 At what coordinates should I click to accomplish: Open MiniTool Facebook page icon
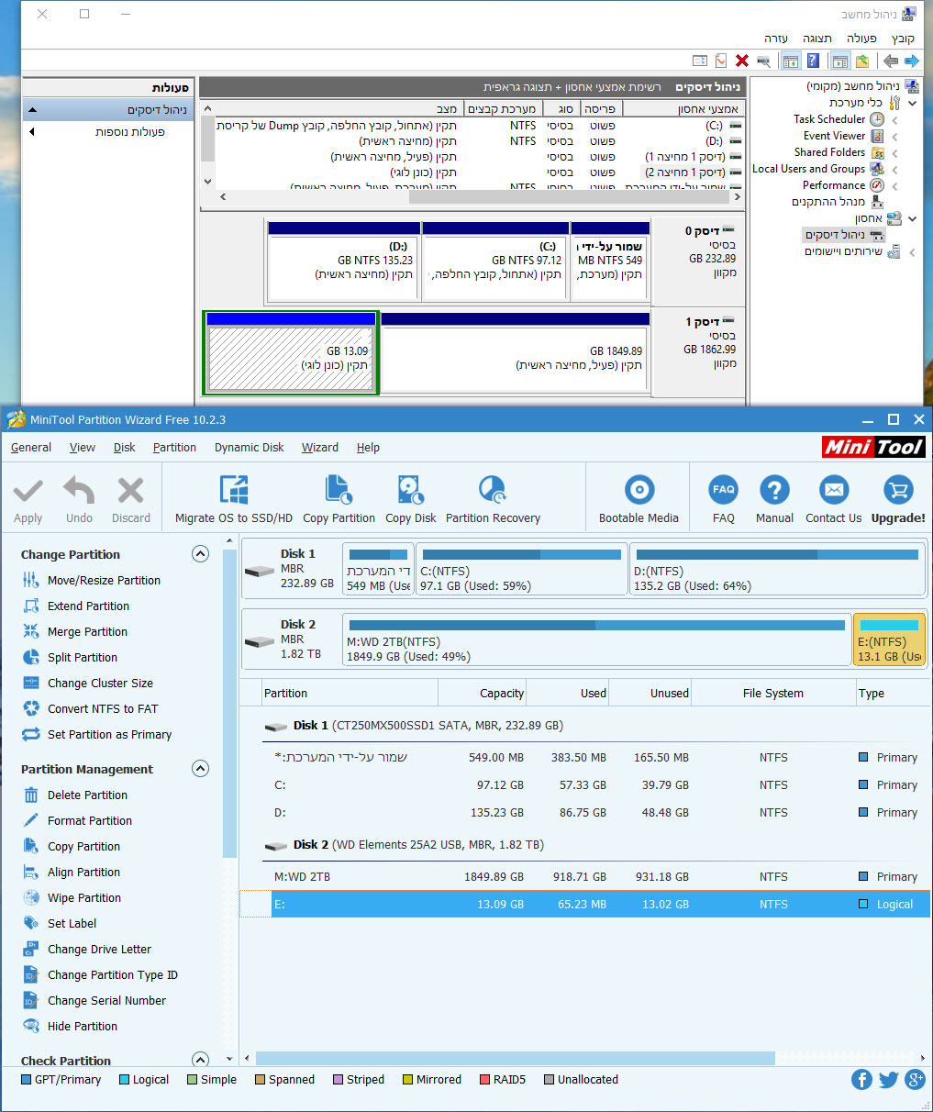point(861,1080)
